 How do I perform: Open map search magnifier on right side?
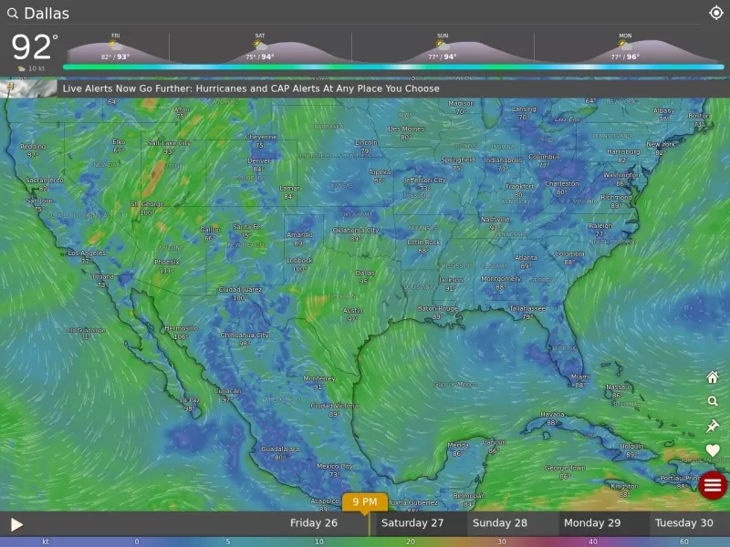point(713,401)
